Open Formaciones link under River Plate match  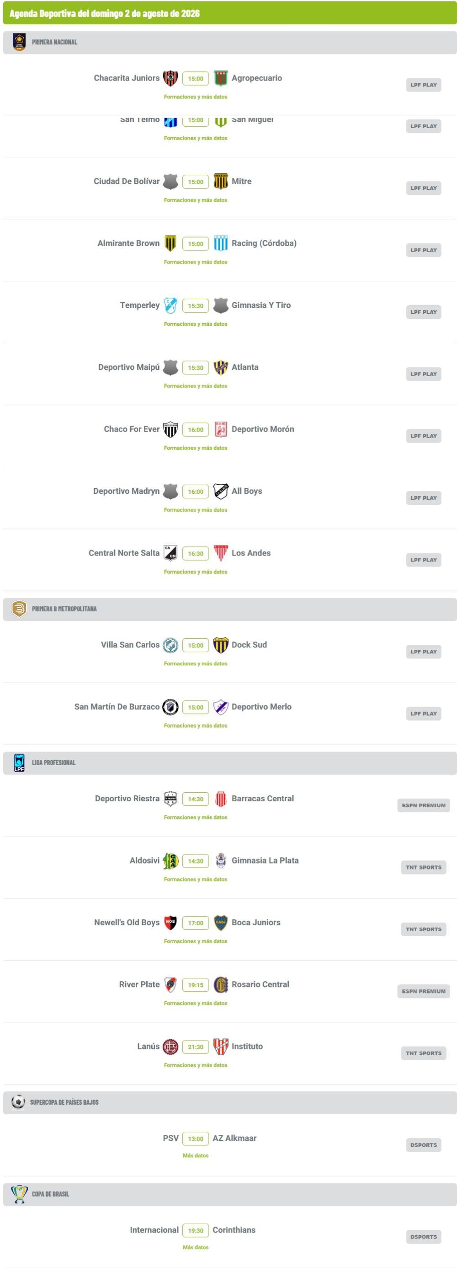pyautogui.click(x=196, y=1003)
